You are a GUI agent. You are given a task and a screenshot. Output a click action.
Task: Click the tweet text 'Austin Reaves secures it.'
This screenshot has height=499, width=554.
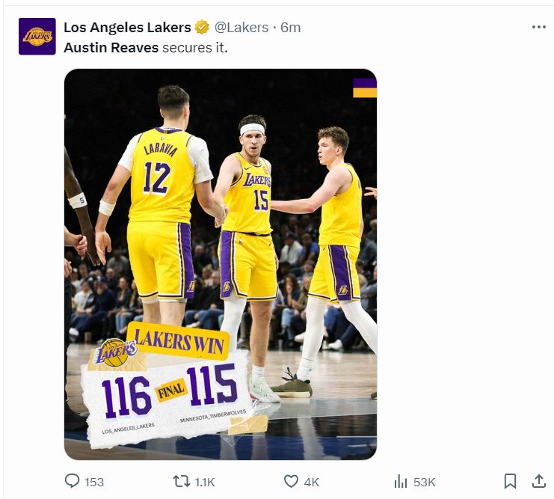click(x=145, y=47)
